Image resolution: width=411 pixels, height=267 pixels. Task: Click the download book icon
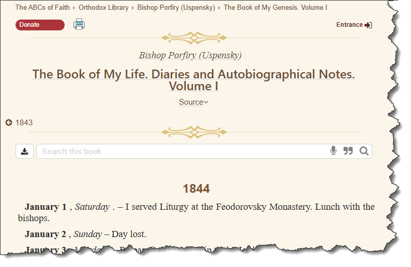pyautogui.click(x=25, y=151)
